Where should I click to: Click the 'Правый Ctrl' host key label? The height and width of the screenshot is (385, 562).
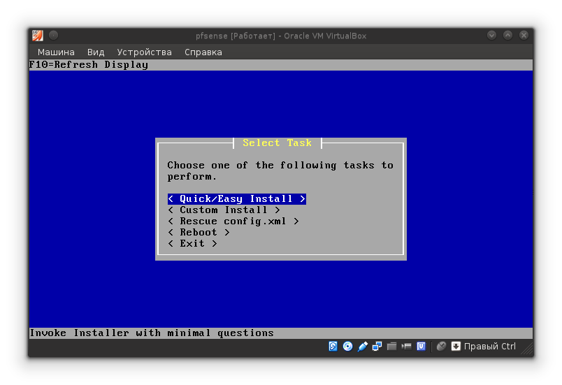[x=489, y=347]
